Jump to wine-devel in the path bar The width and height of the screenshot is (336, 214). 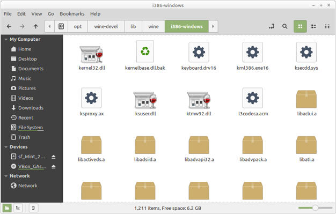pos(106,26)
